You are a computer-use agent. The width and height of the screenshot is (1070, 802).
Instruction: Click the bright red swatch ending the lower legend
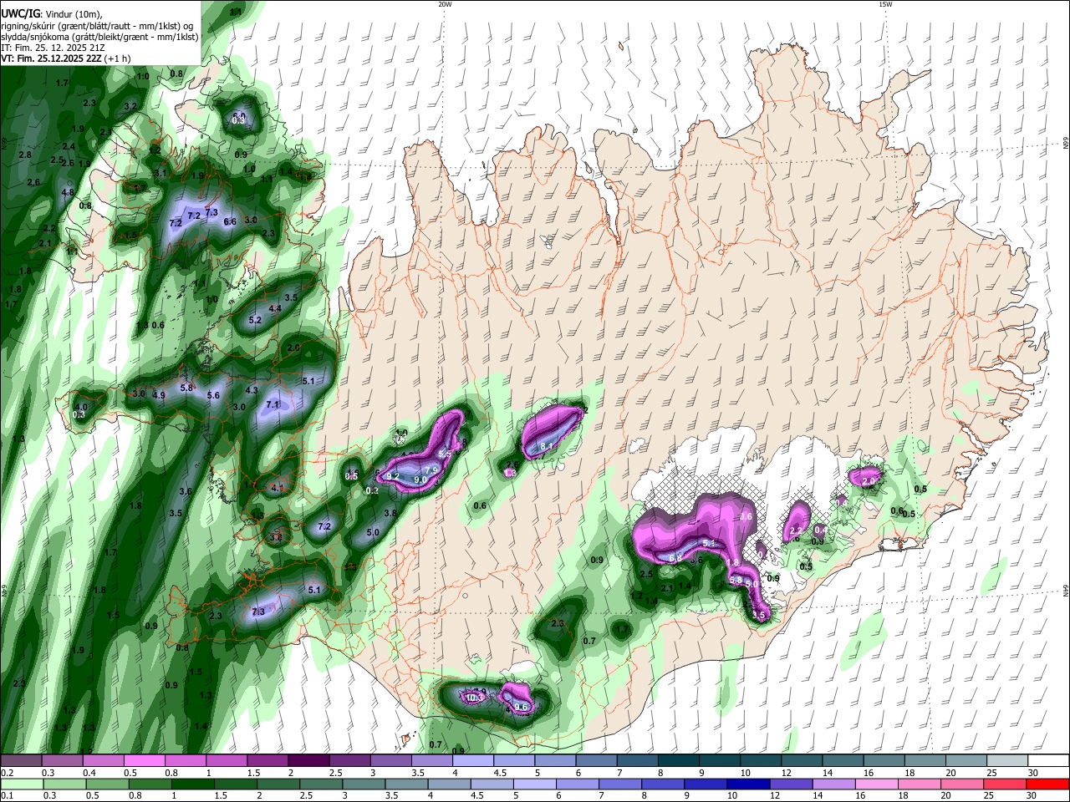pos(1047,784)
